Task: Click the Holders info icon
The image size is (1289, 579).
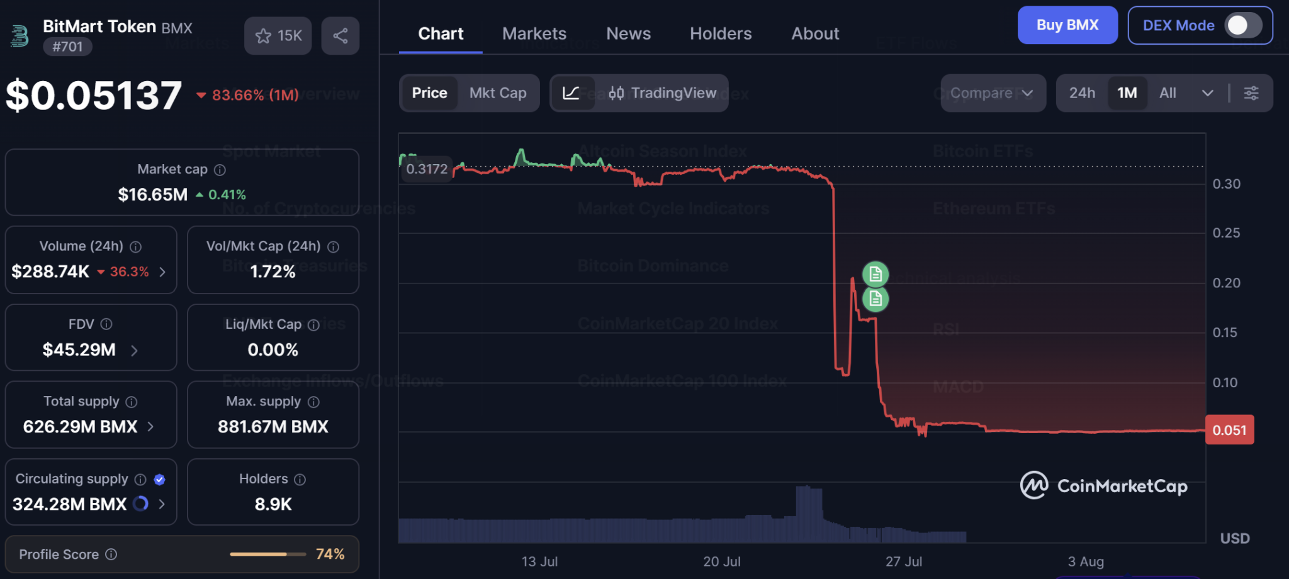Action: pos(300,480)
